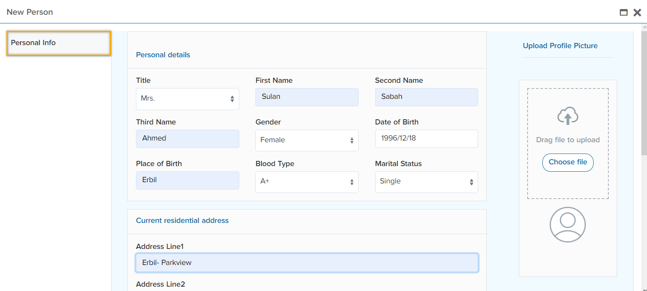Expand the Marital Status dropdown
The width and height of the screenshot is (647, 291).
point(426,182)
